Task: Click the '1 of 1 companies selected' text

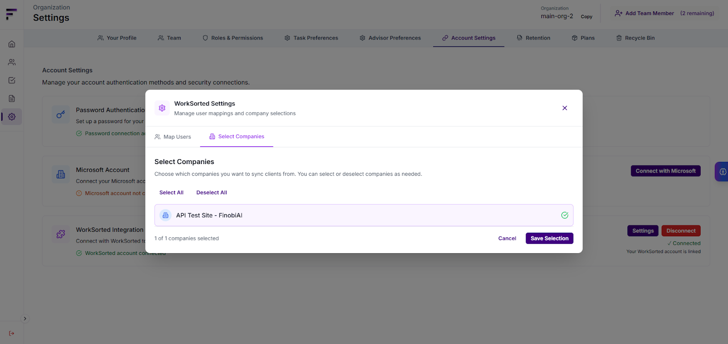Action: [187, 239]
